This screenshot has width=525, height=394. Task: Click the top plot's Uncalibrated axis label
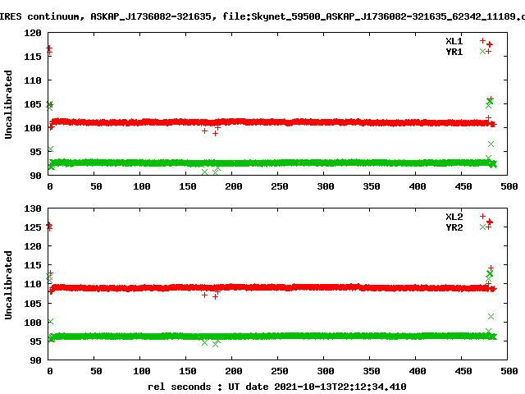click(8, 104)
